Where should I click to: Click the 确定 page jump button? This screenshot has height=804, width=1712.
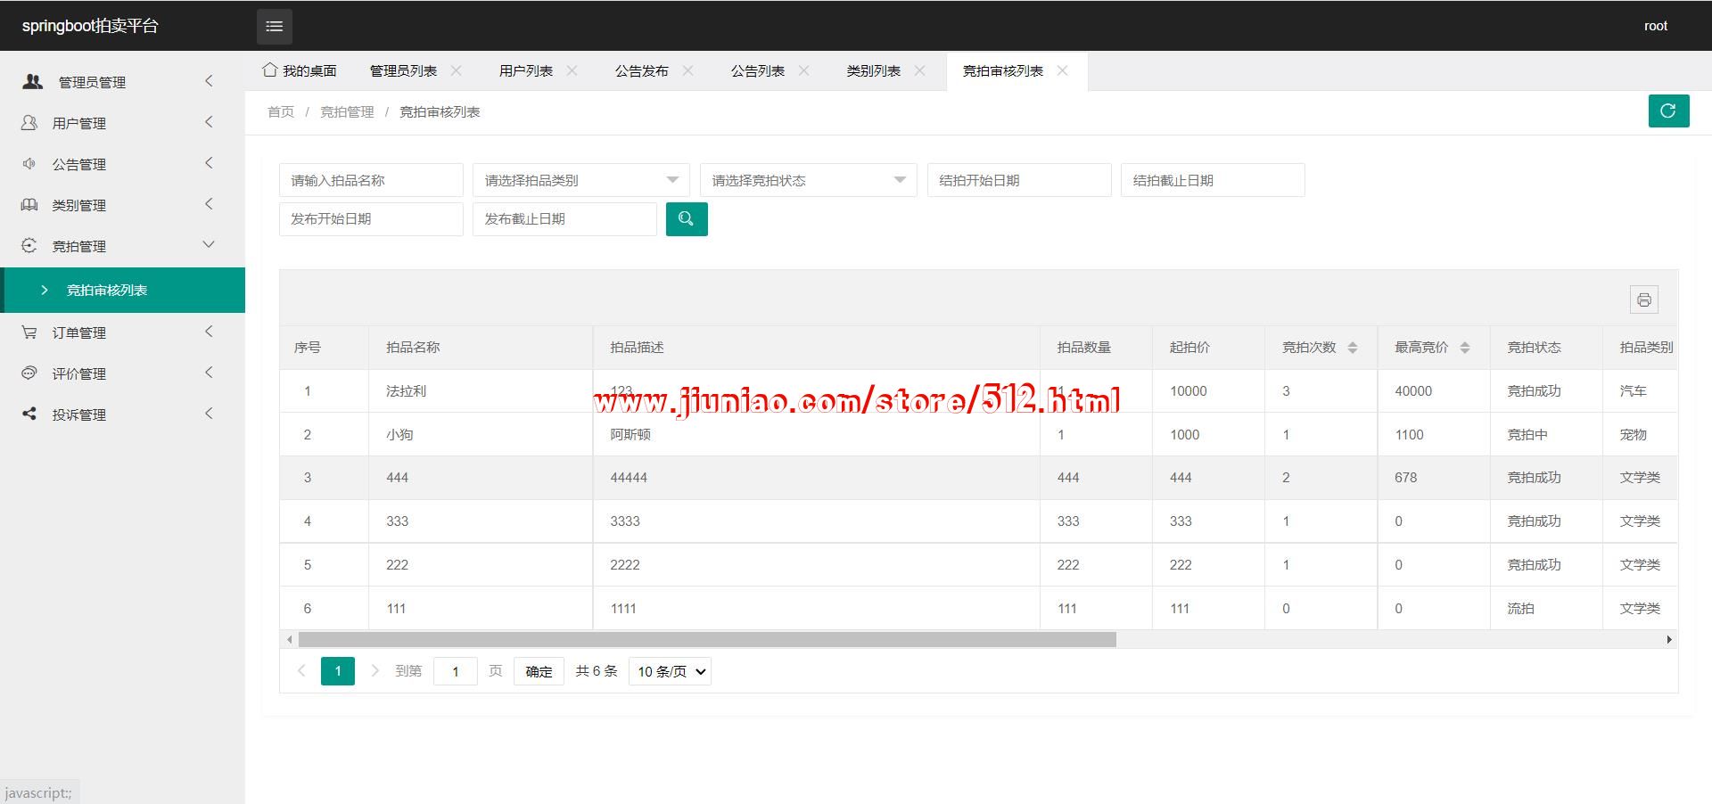pos(539,671)
